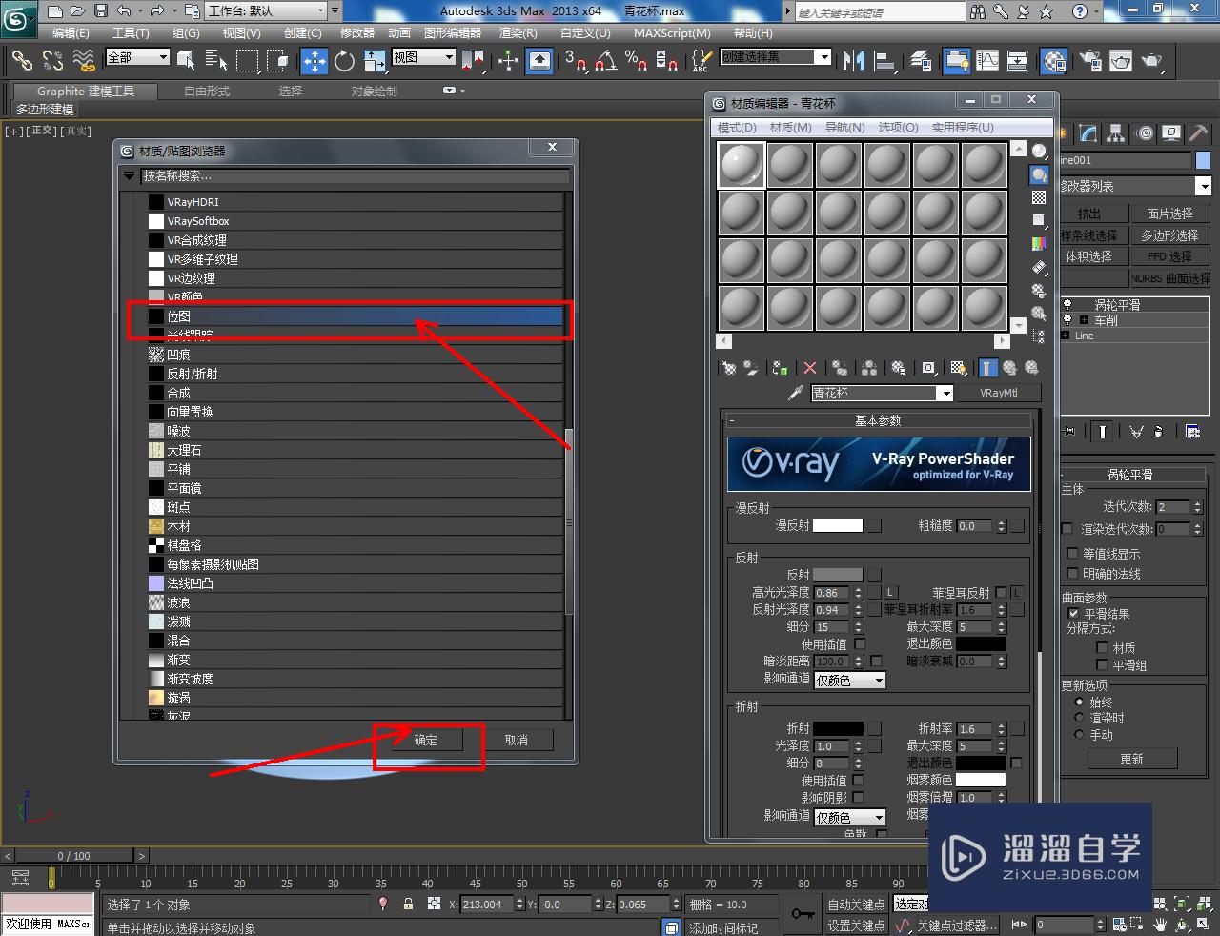Click the Render Setup icon

pyautogui.click(x=1089, y=61)
